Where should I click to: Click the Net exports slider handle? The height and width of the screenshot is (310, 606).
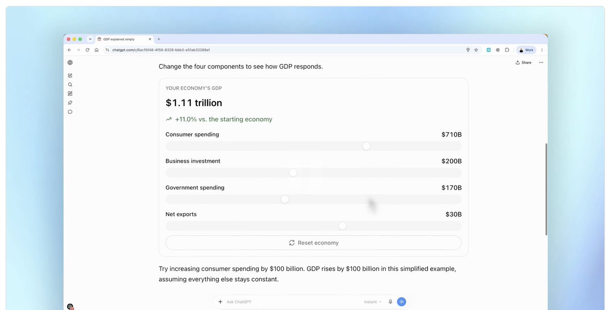(x=342, y=226)
